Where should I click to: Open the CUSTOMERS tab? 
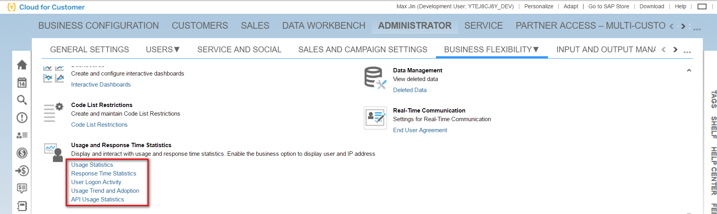pyautogui.click(x=200, y=26)
